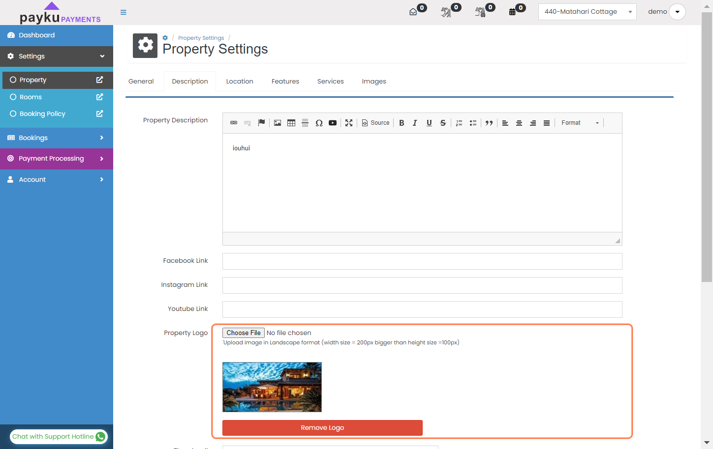Click the calendar notification icon
This screenshot has width=713, height=449.
[x=512, y=12]
